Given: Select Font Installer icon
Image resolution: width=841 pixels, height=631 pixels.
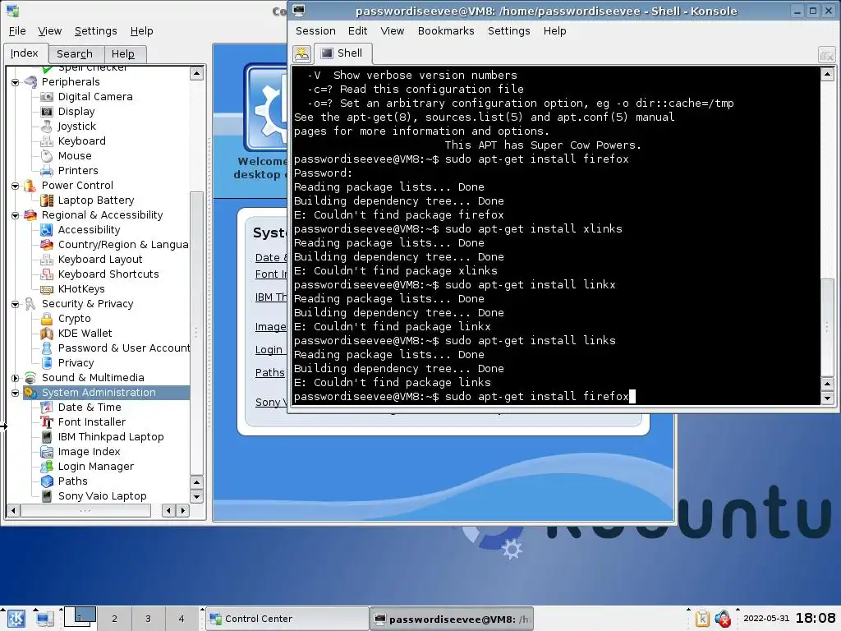Looking at the screenshot, I should (x=47, y=422).
